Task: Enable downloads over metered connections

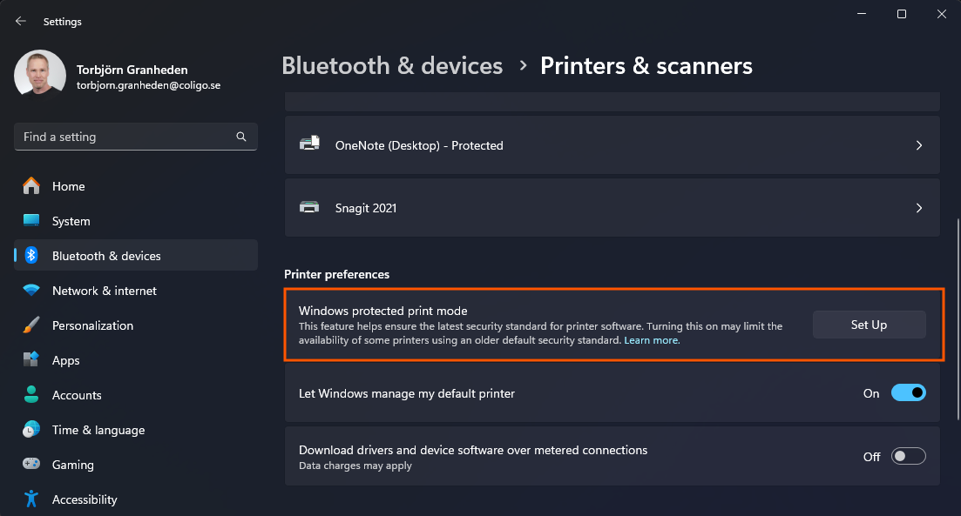Action: pos(908,456)
